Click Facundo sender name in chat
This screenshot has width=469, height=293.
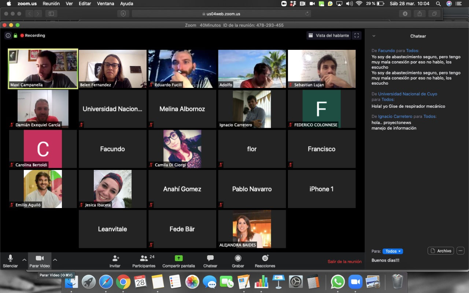click(387, 51)
